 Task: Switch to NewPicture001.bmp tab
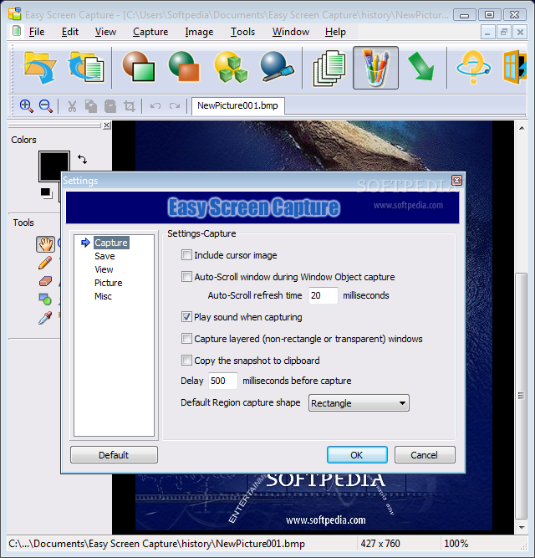click(237, 105)
